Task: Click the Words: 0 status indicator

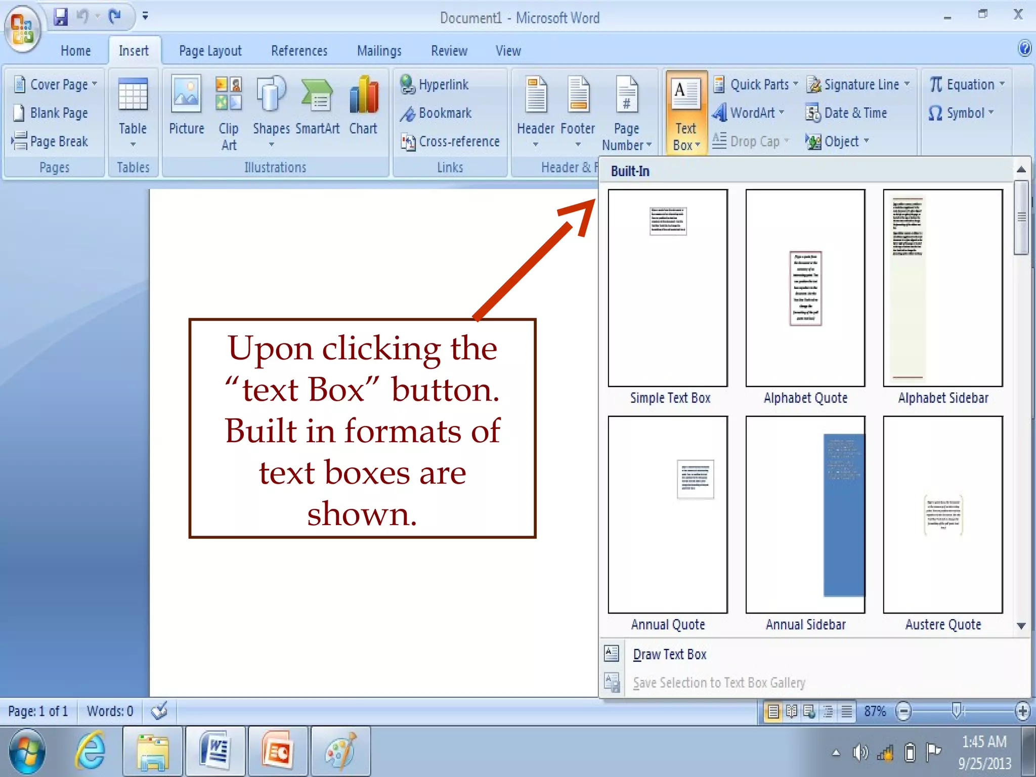Action: 110,711
